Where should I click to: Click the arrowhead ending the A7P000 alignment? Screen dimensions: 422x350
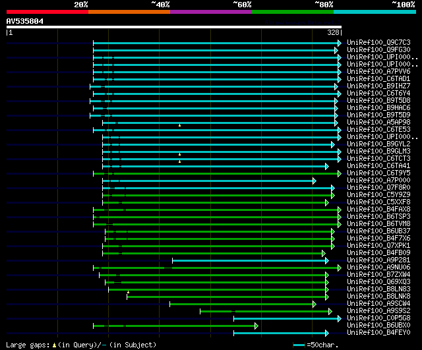pyautogui.click(x=315, y=181)
